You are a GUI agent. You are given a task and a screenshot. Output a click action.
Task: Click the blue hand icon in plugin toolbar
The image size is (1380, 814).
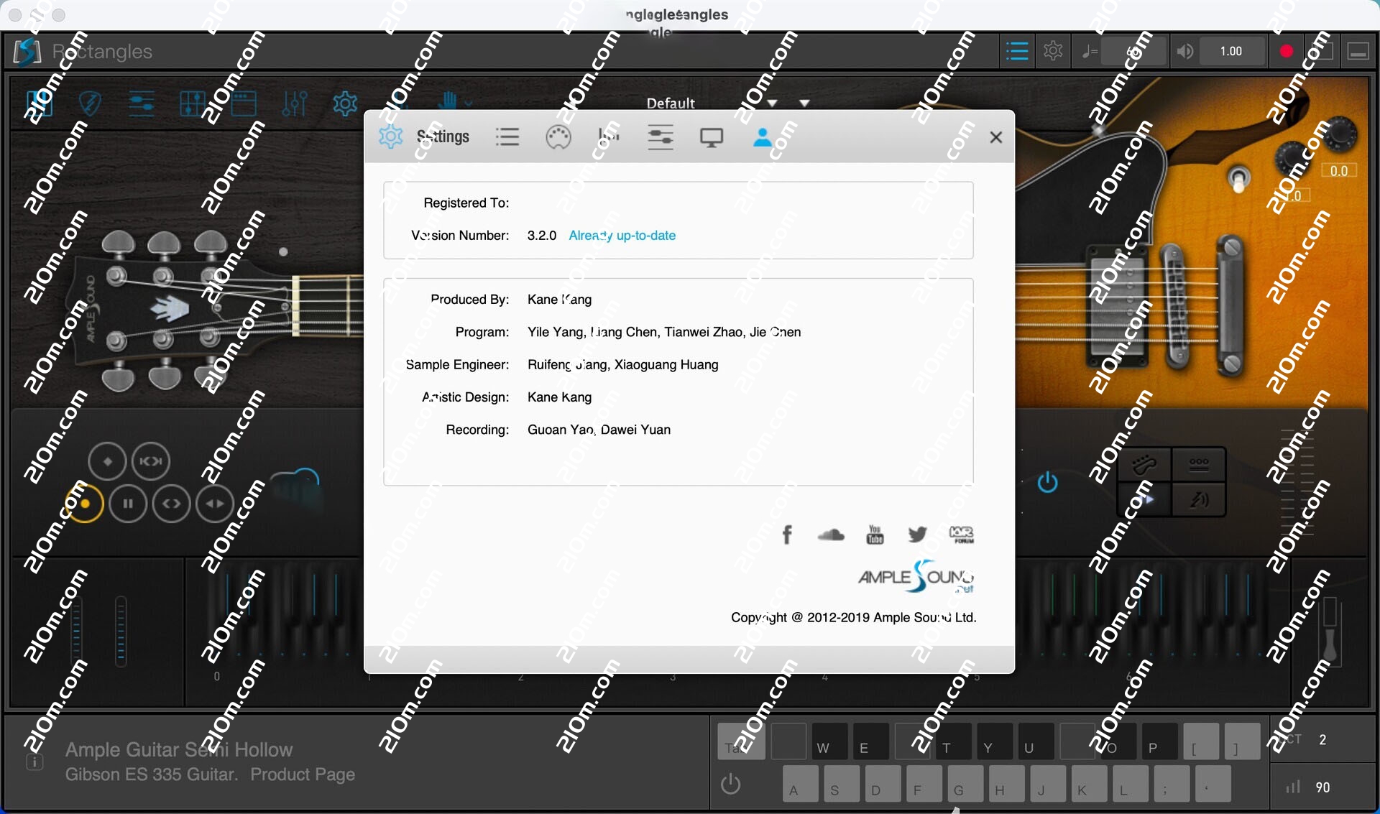tap(448, 101)
